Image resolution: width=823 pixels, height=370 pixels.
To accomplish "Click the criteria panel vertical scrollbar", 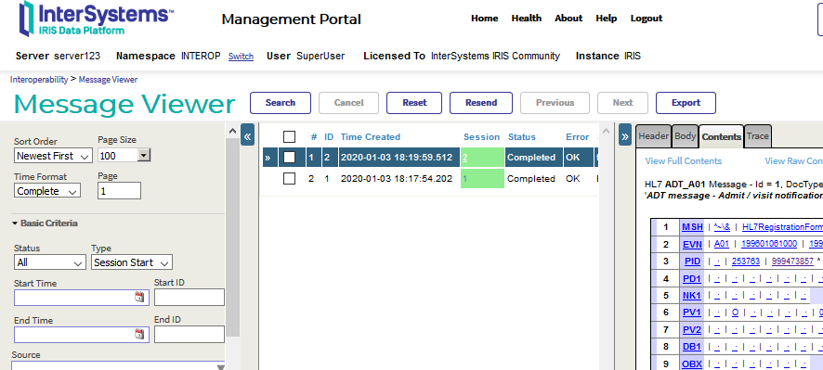I will pyautogui.click(x=232, y=238).
